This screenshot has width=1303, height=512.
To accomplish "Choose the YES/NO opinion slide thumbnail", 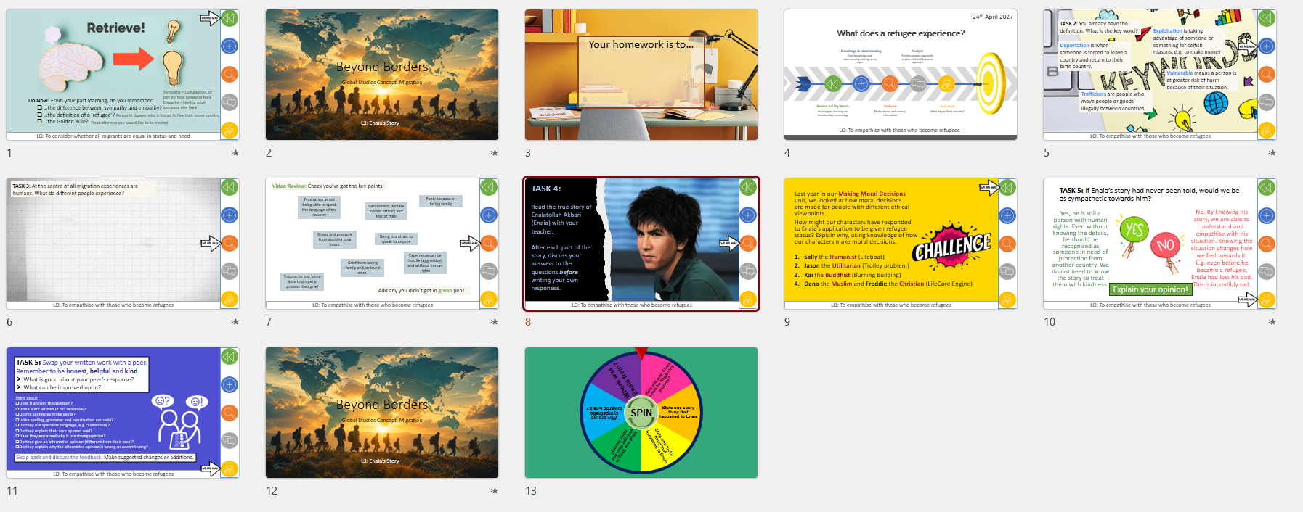I will pos(1160,244).
